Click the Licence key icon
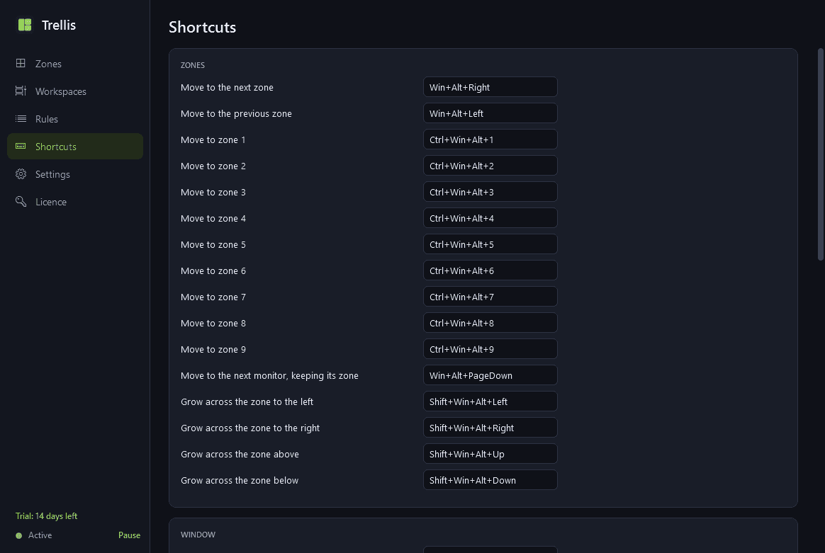This screenshot has width=825, height=553. click(x=21, y=201)
